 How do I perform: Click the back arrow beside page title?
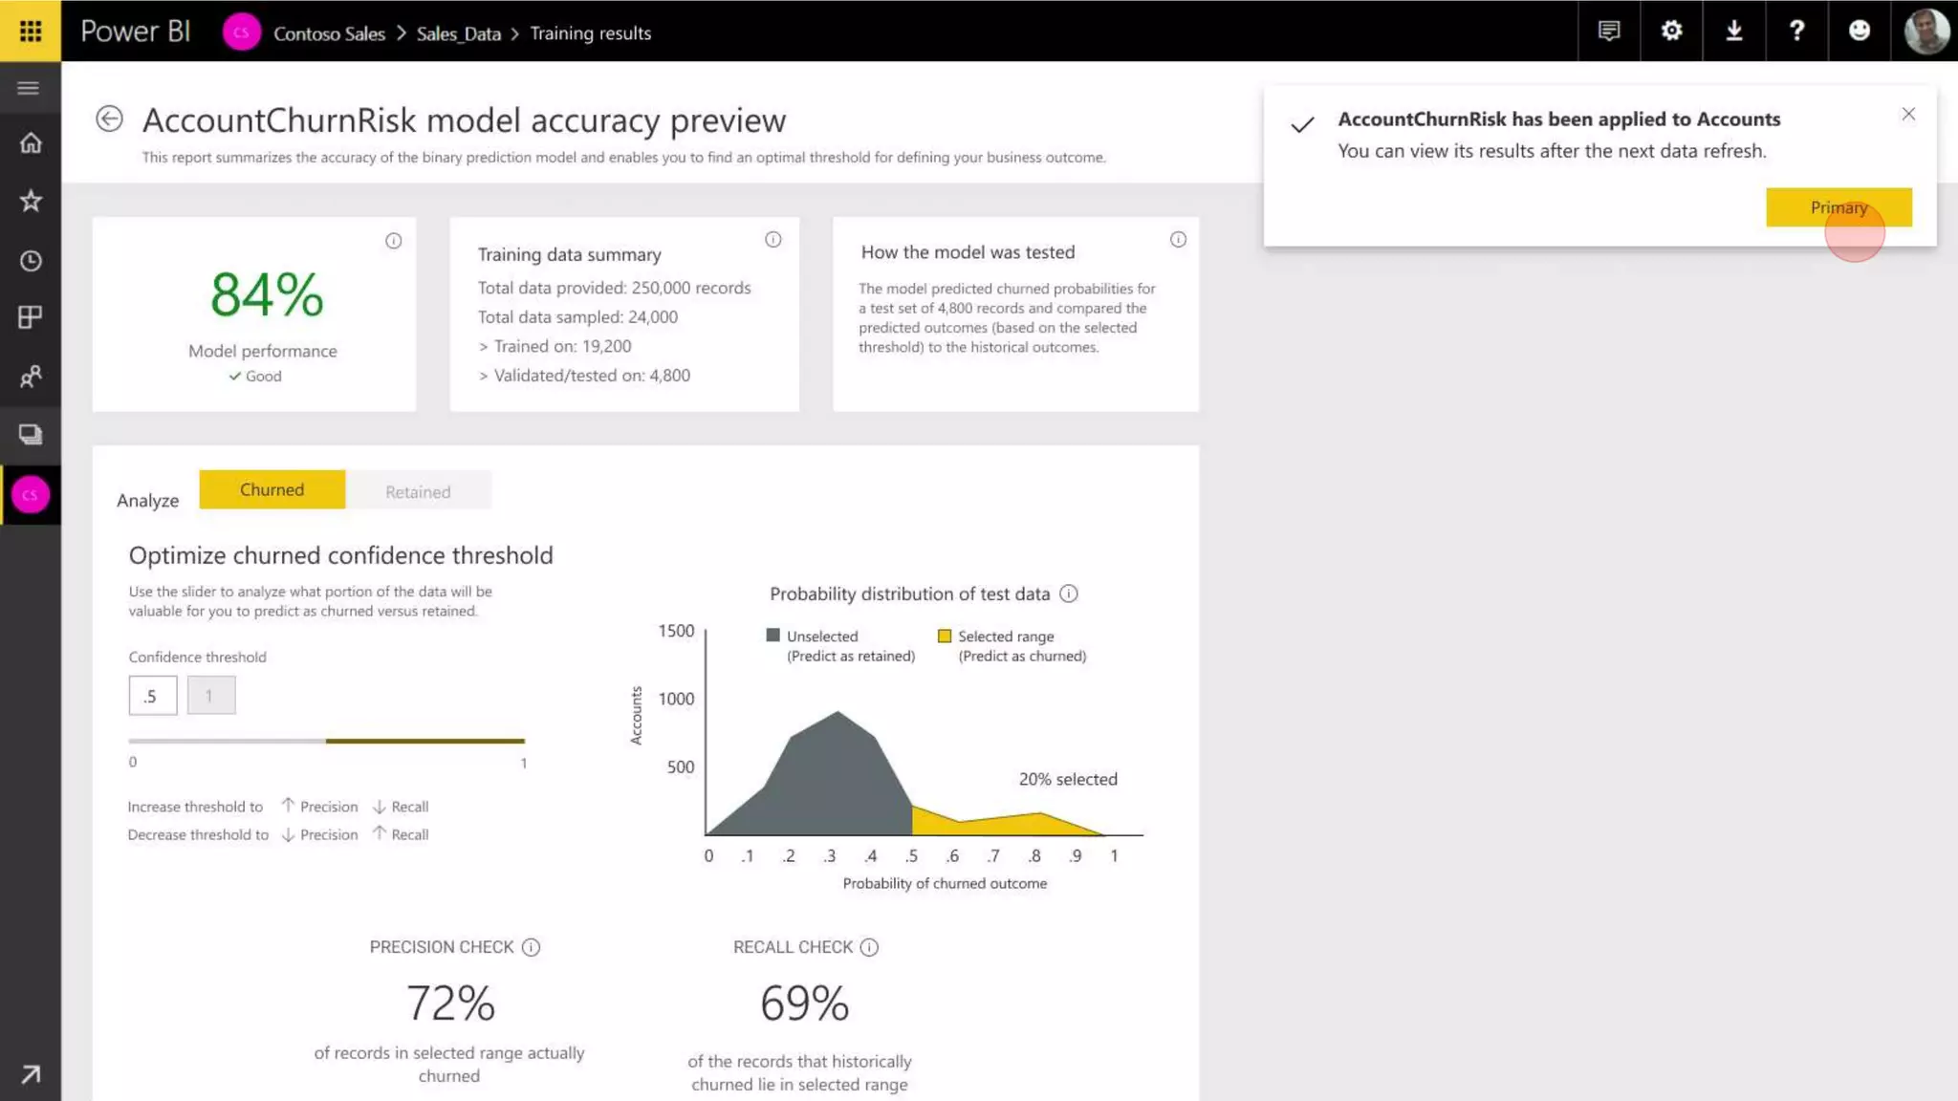click(x=109, y=119)
